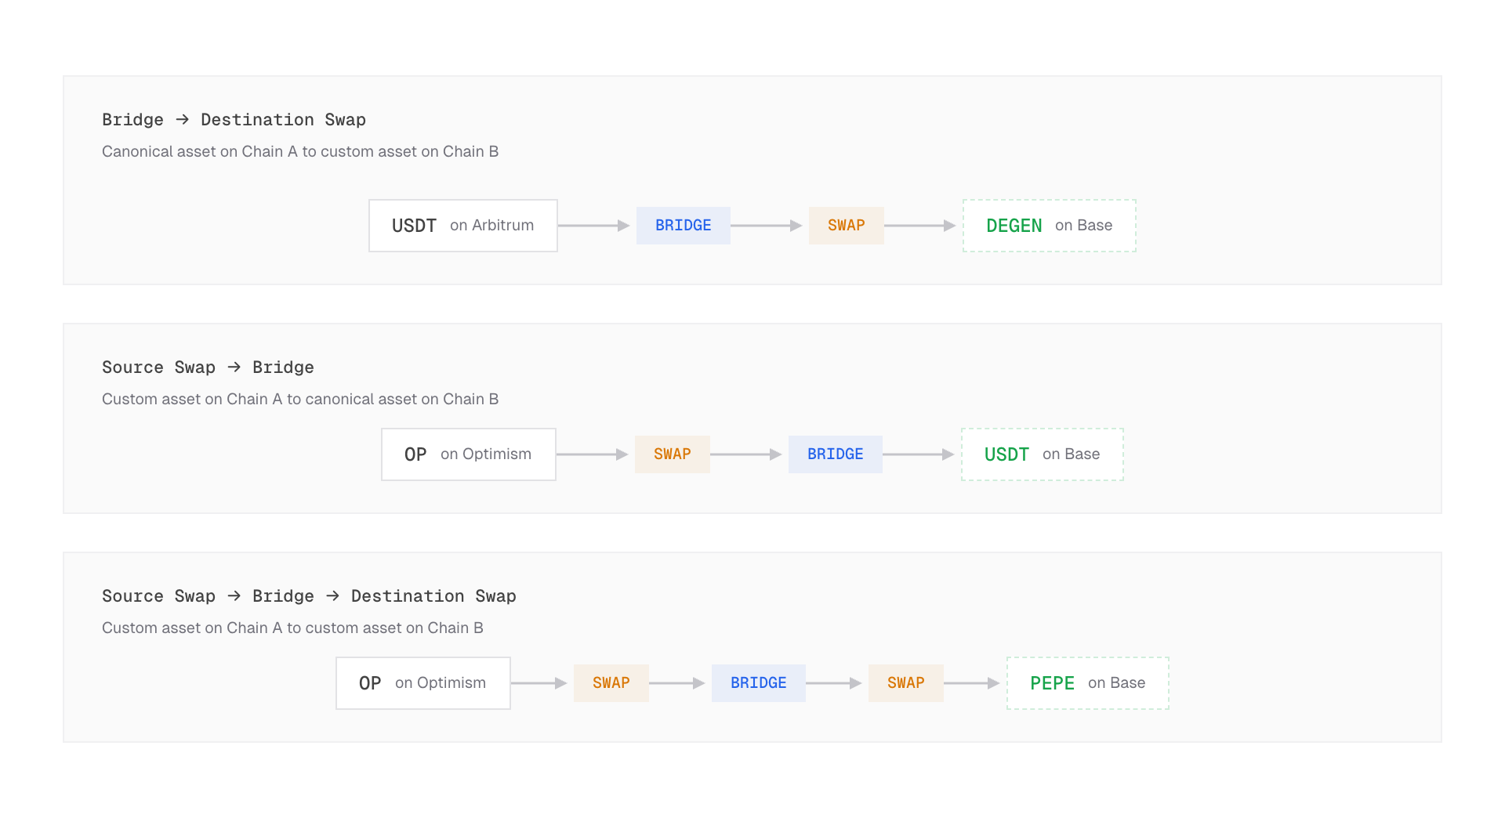Click the "Bridge → Destination Swap" heading
This screenshot has width=1505, height=818.
[234, 120]
